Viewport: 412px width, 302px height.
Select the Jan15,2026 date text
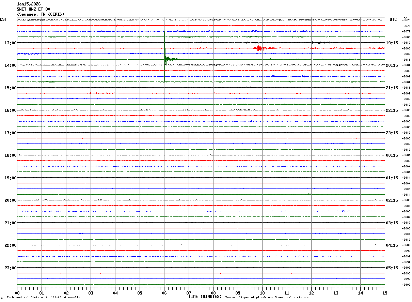[x=29, y=4]
